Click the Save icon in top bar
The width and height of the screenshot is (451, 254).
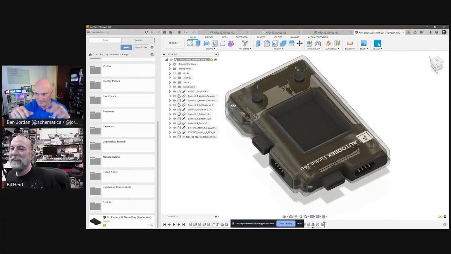(x=179, y=32)
